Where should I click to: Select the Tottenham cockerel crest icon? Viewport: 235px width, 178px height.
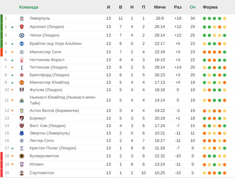coord(22,67)
